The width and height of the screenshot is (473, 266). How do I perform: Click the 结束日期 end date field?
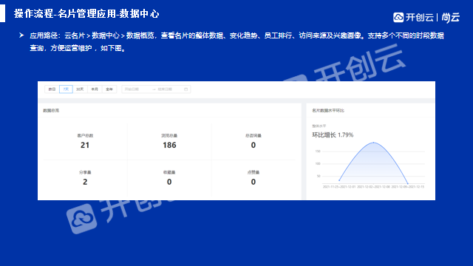point(165,89)
